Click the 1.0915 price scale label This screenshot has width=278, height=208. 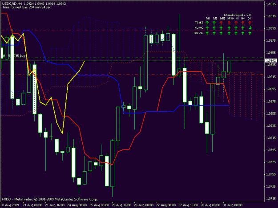point(271,77)
